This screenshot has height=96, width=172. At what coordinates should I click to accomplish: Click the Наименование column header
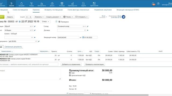tap(7, 51)
